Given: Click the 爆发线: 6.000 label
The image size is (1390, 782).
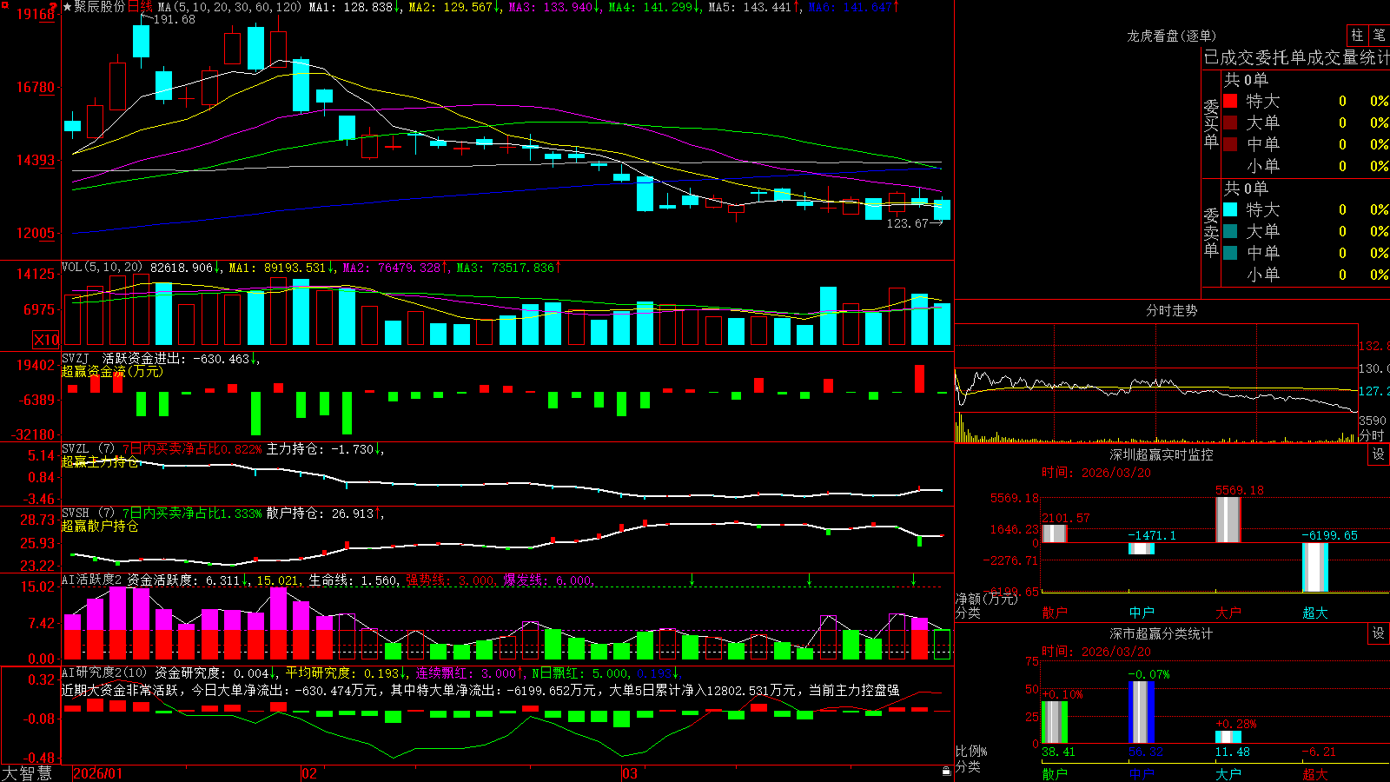Looking at the screenshot, I should tap(547, 580).
